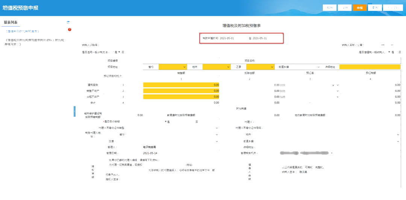406x200 pixels.
Task: Select 是 for 是否适用一般计税方法
Action: (115, 52)
